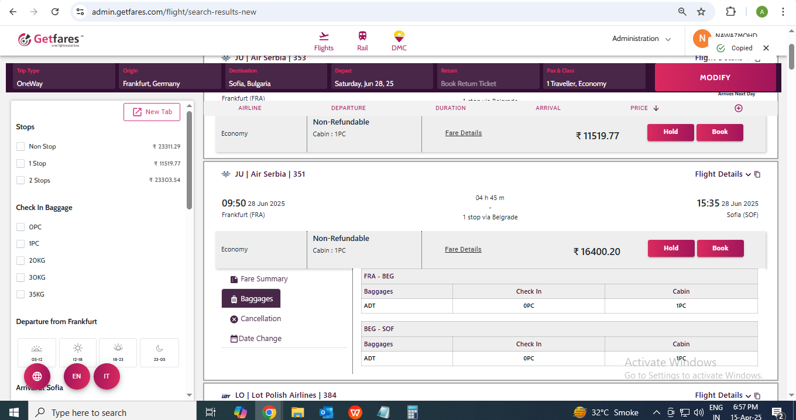Viewport: 796px width, 420px height.
Task: Select night 23-05 departure time filter
Action: [x=159, y=352]
